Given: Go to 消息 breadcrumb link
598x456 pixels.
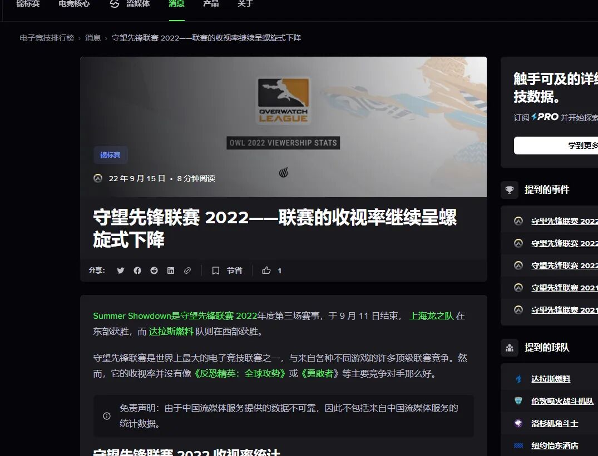Looking at the screenshot, I should click(x=93, y=38).
